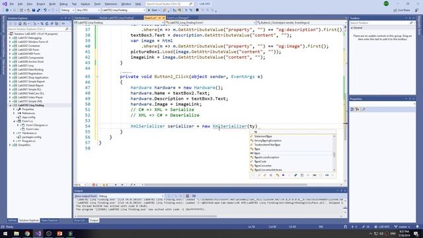423x238 pixels.
Task: Toggle the keywords filter in IntelliSense popup
Action: (x=315, y=175)
